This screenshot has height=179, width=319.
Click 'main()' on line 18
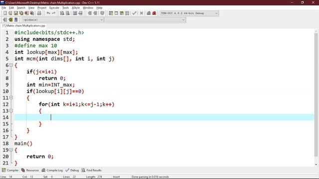[x=23, y=143]
